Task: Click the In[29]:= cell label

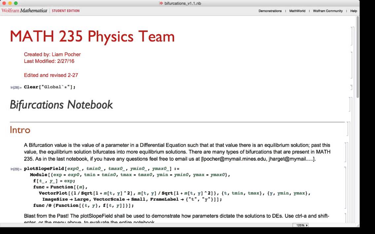Action: coord(16,169)
